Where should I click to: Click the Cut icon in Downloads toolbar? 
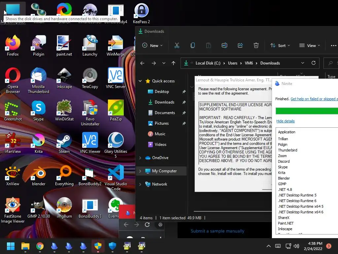tap(177, 45)
